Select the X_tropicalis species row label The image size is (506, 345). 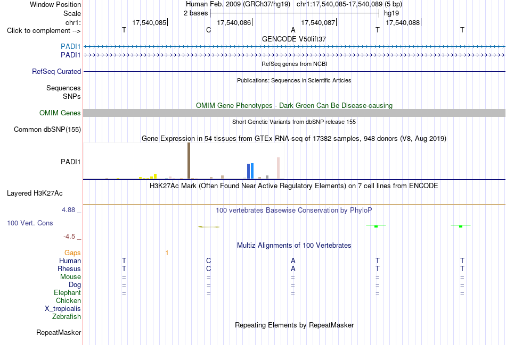tap(63, 309)
